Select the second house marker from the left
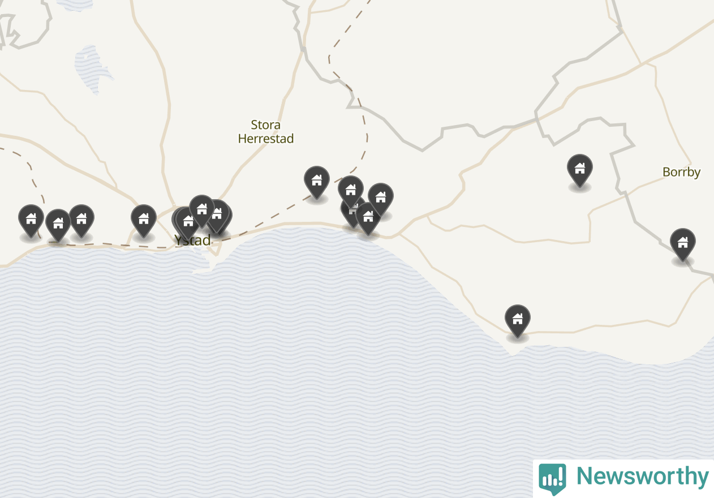The width and height of the screenshot is (714, 498). click(x=58, y=223)
